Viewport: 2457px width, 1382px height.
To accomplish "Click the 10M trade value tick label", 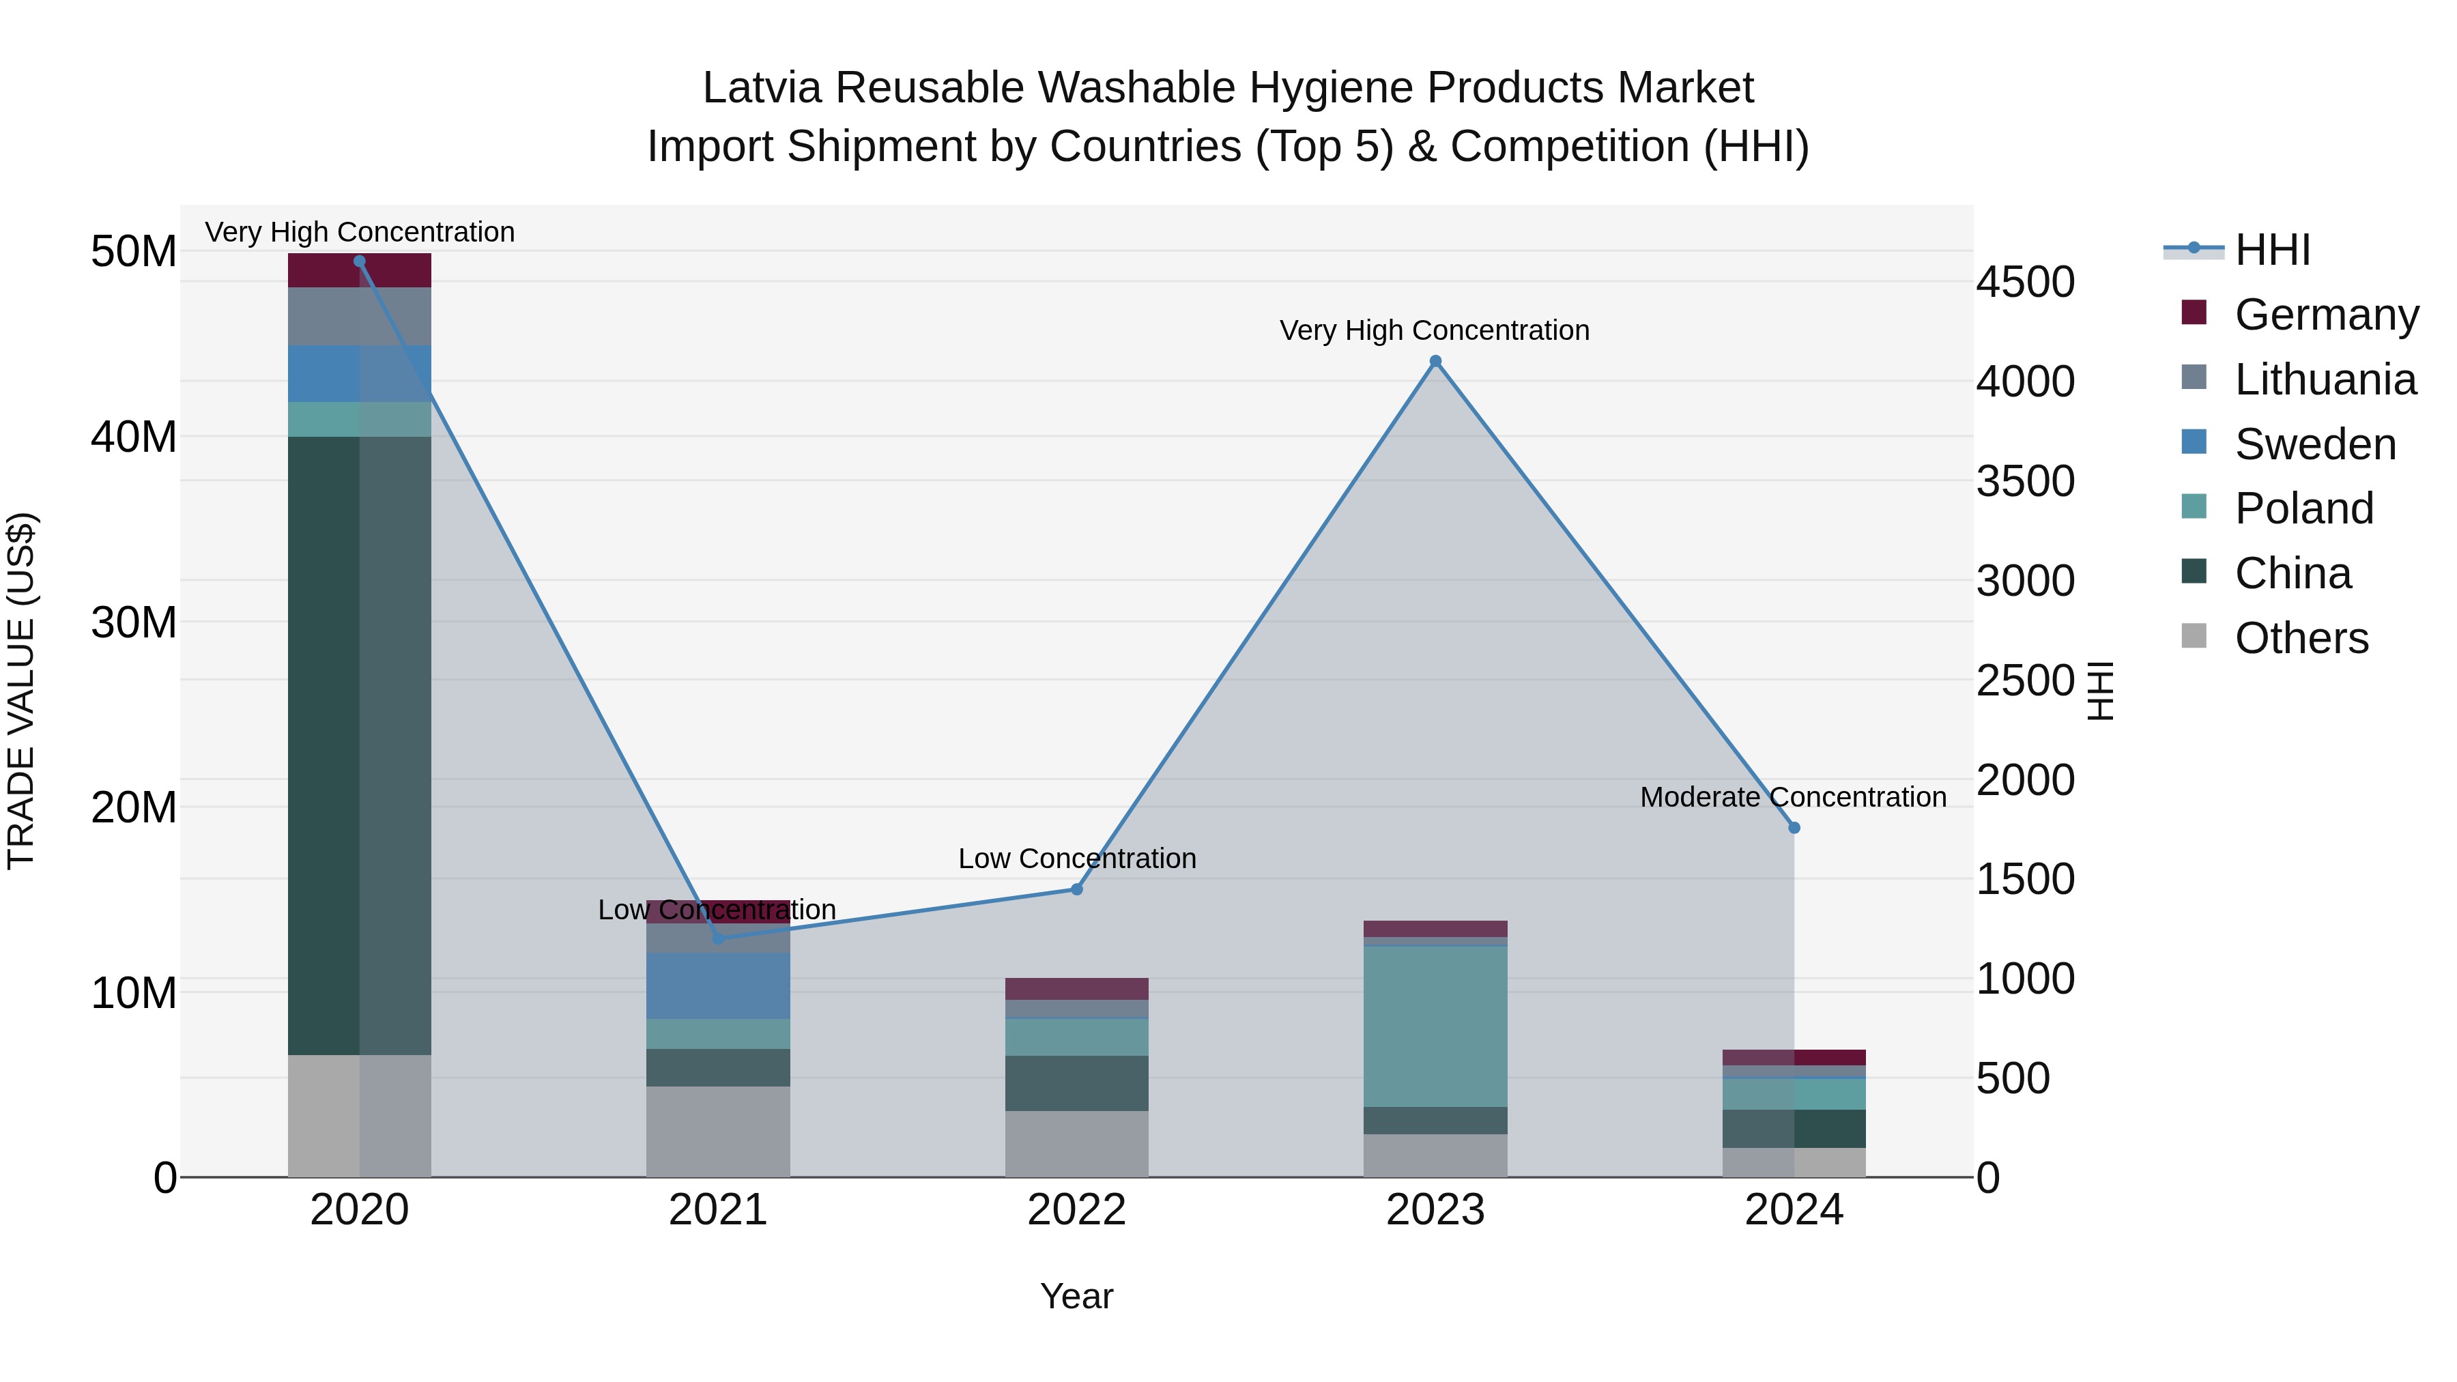I will [134, 993].
